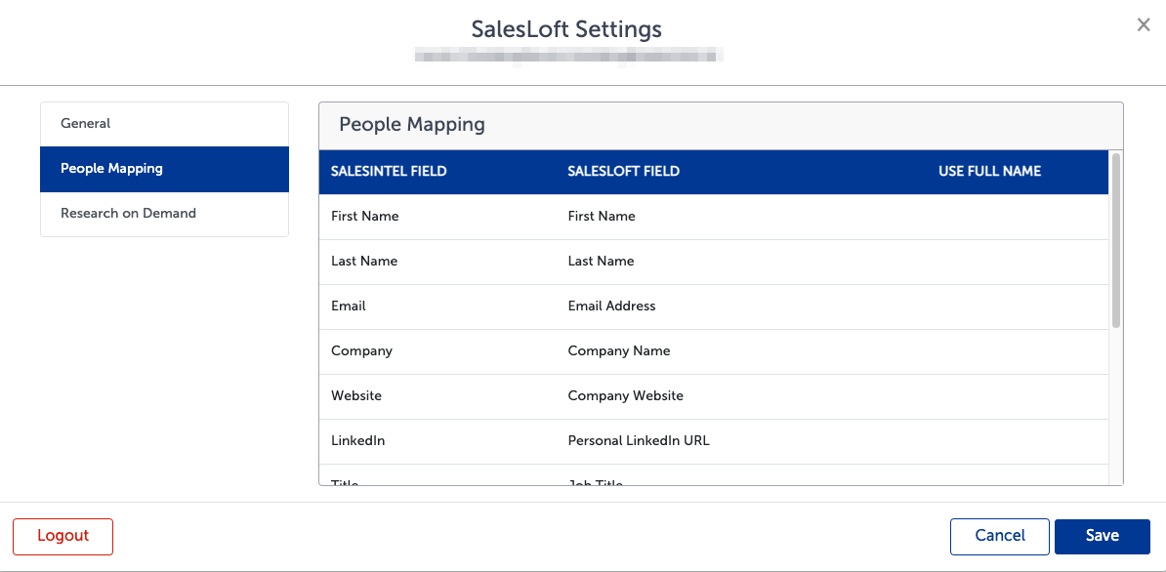The image size is (1166, 572).
Task: Open the General settings section
Action: [164, 124]
